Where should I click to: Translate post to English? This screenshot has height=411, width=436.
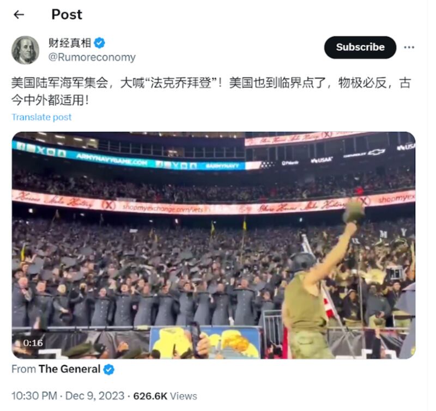(x=41, y=117)
